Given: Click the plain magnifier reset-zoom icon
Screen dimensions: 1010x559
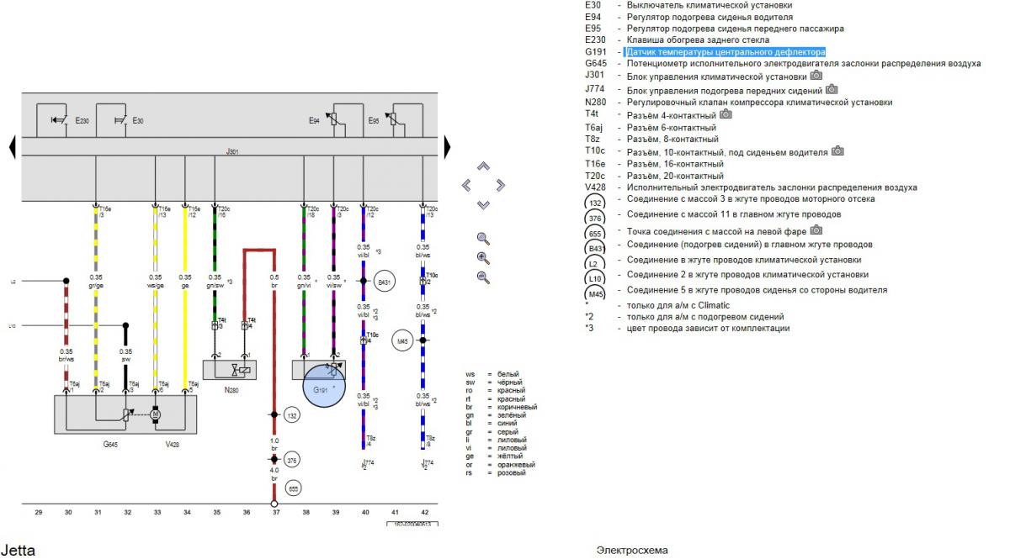Looking at the screenshot, I should [483, 239].
